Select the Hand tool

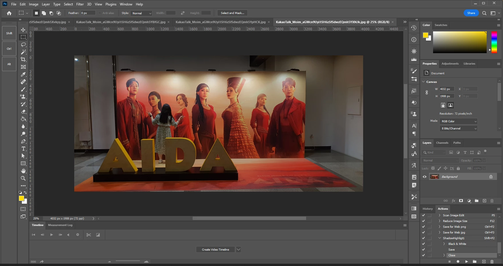coord(24,171)
